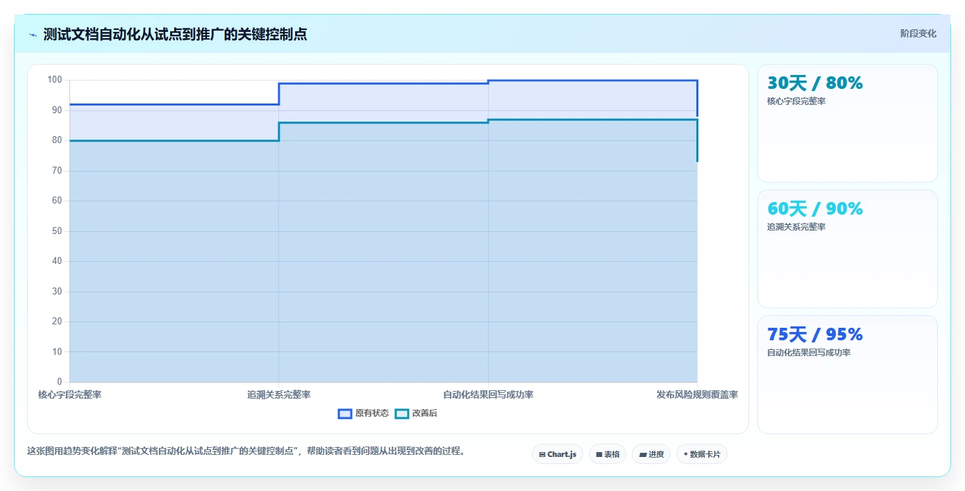Click the 自动化结果回写成功率 x-axis label
The image size is (965, 491).
tap(488, 394)
